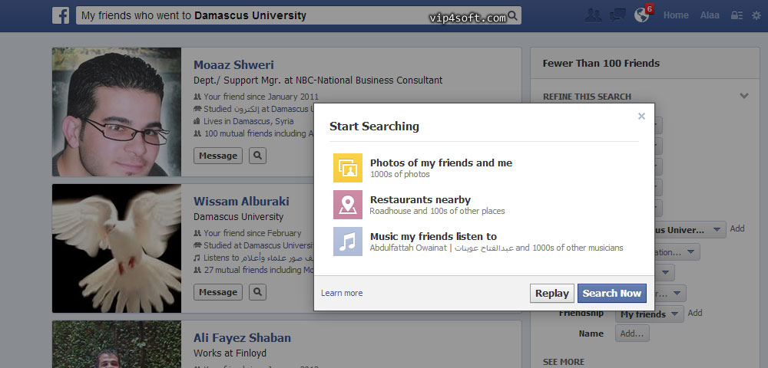
Task: Click Add next to Damascus University filter
Action: [737, 228]
